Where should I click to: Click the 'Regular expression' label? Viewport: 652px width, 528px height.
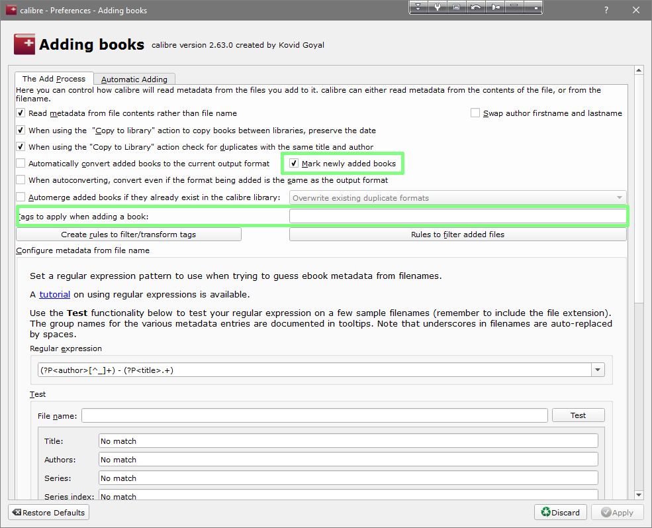(x=66, y=348)
